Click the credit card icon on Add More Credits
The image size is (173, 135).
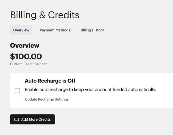click(x=17, y=119)
